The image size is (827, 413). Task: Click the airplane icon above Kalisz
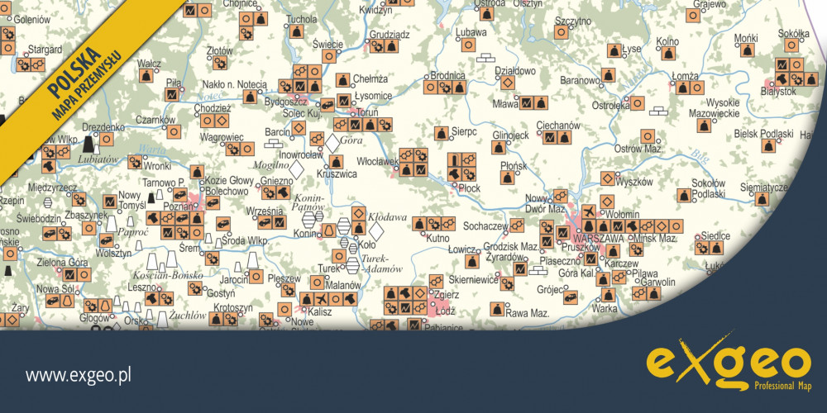[321, 300]
